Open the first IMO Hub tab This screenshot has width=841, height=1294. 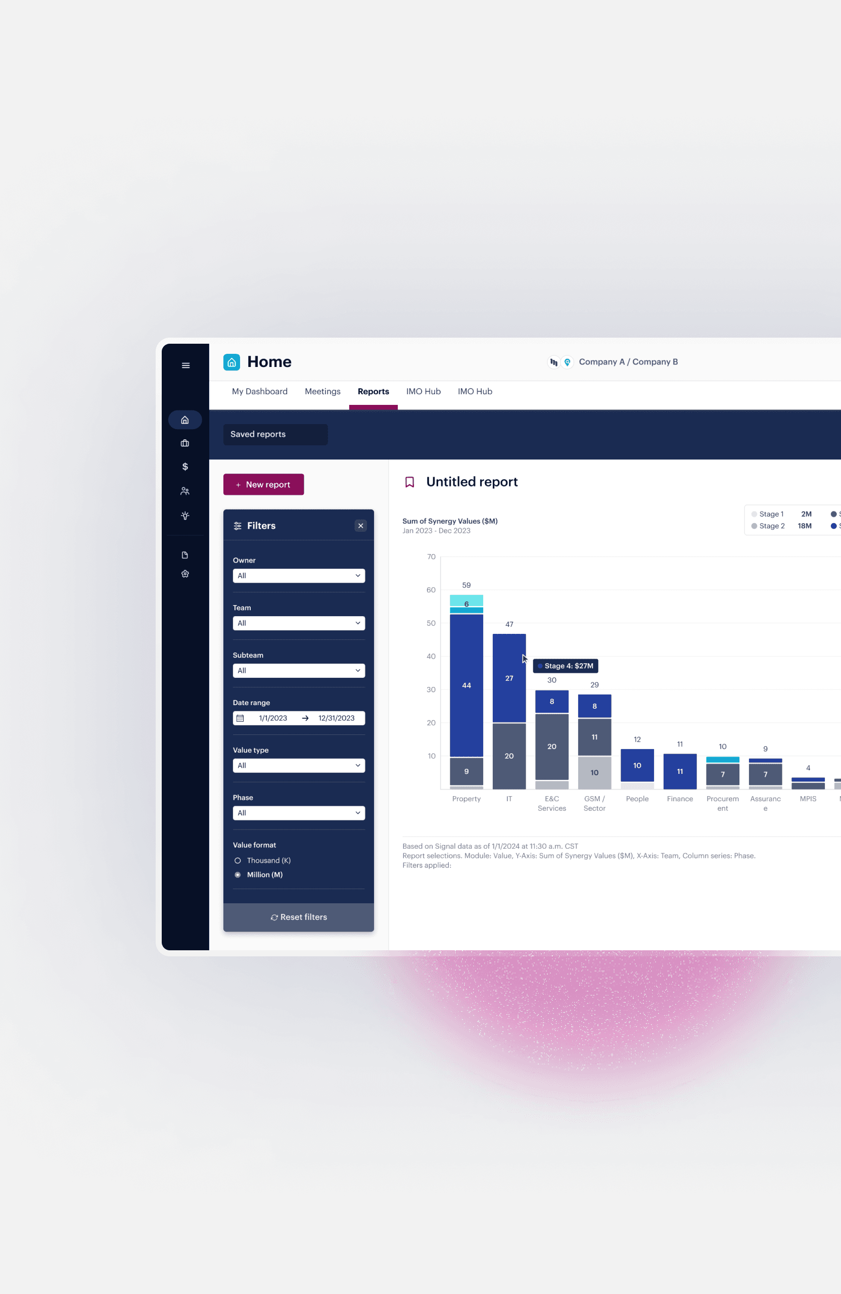424,391
